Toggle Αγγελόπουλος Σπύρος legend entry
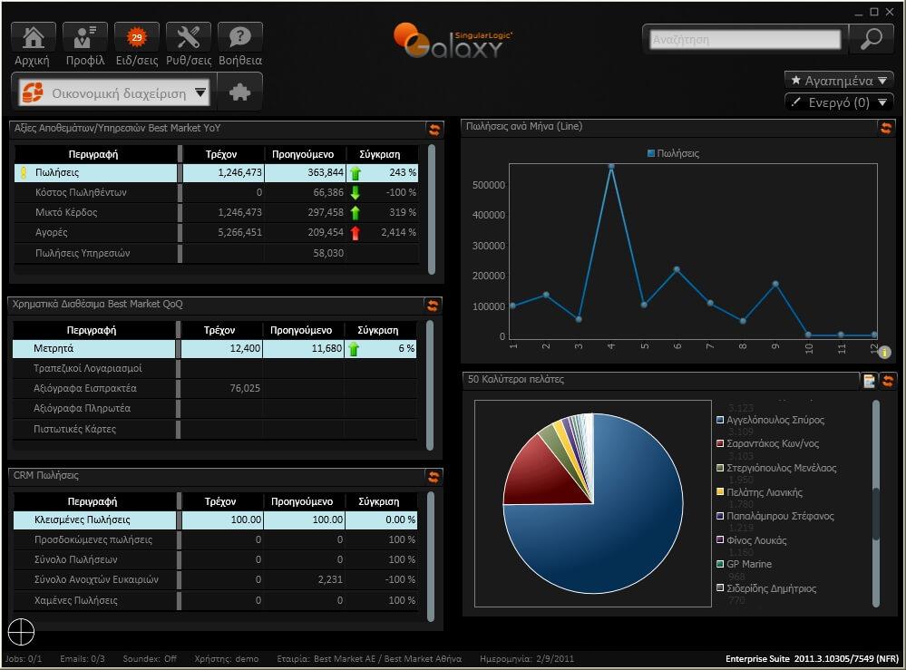 [x=720, y=421]
